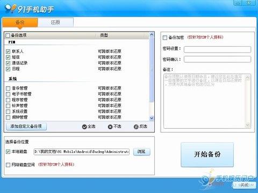Switch to the 备份 tab

pyautogui.click(x=20, y=23)
